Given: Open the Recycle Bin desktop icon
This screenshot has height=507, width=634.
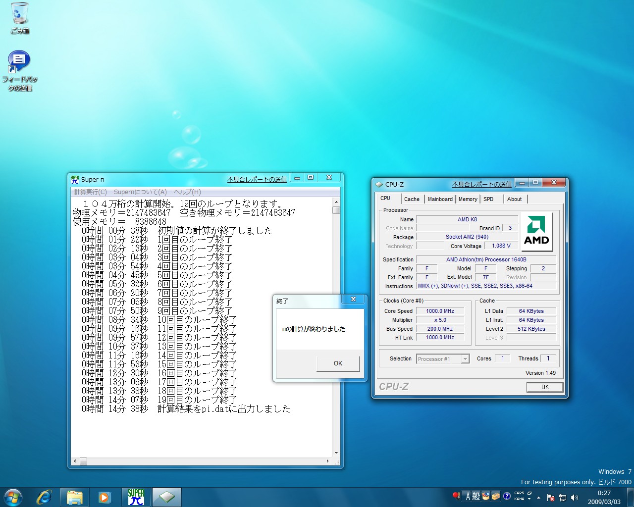Looking at the screenshot, I should tap(20, 18).
